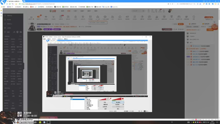Click the cloud icon in the streamer toolbar
The image size is (220, 124).
105,17
